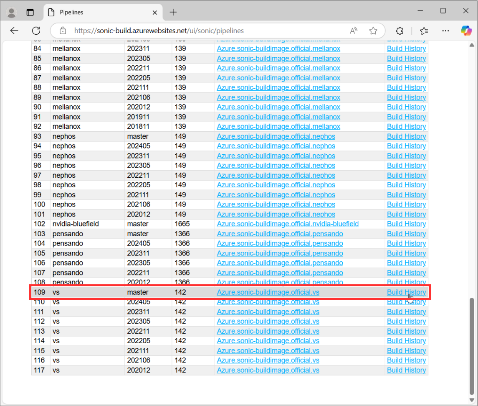Open vs pipeline link in row 109
The height and width of the screenshot is (406, 478).
[268, 292]
